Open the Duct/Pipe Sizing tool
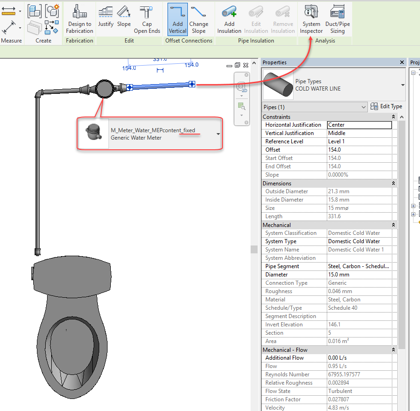 338,19
